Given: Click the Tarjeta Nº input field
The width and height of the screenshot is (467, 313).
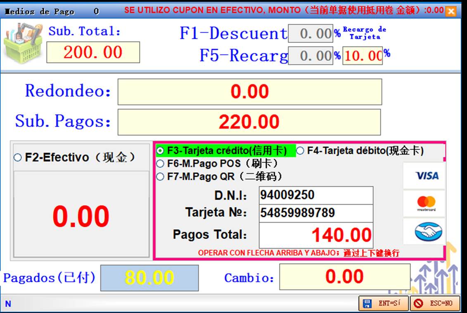Looking at the screenshot, I should click(316, 213).
